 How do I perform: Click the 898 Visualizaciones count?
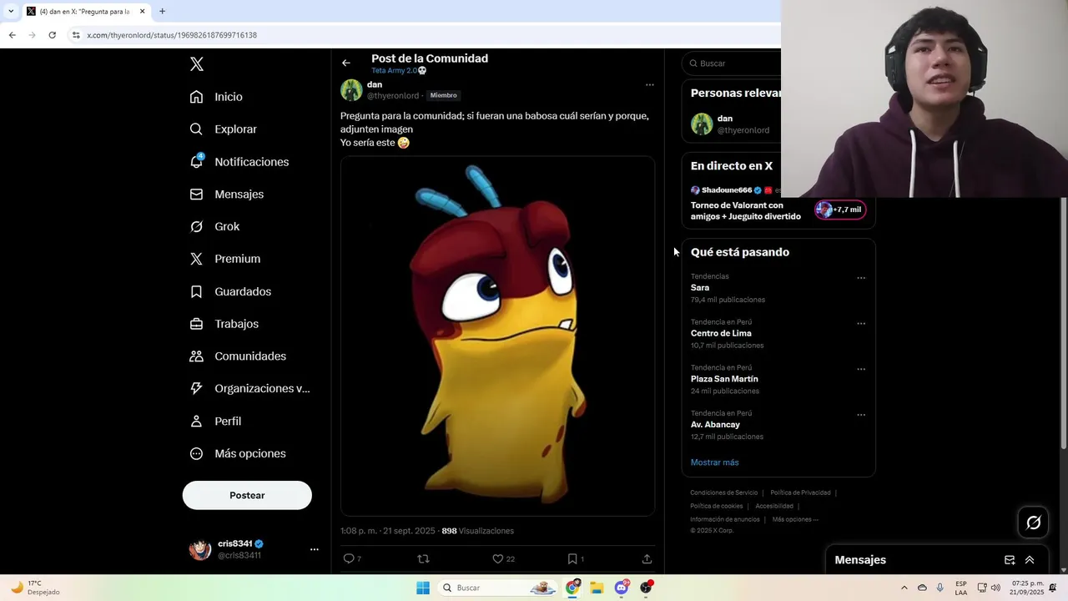[477, 531]
